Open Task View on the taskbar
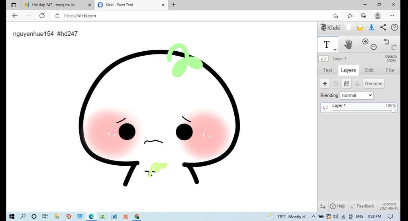The width and height of the screenshot is (408, 221). [x=45, y=216]
